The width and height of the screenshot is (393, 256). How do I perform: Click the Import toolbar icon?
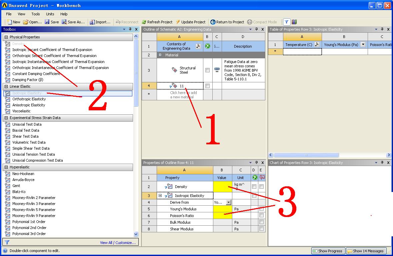92,22
